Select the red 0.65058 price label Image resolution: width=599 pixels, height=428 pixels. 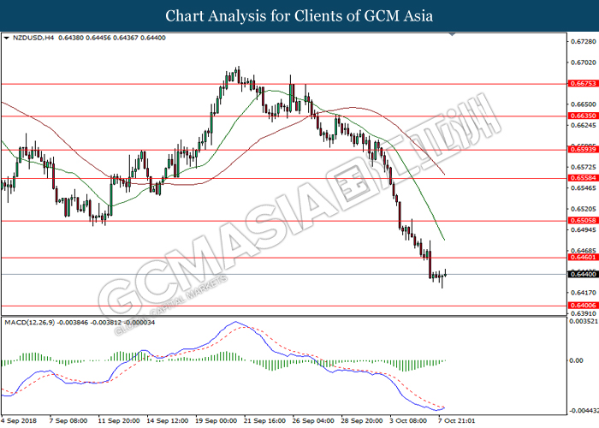[583, 221]
